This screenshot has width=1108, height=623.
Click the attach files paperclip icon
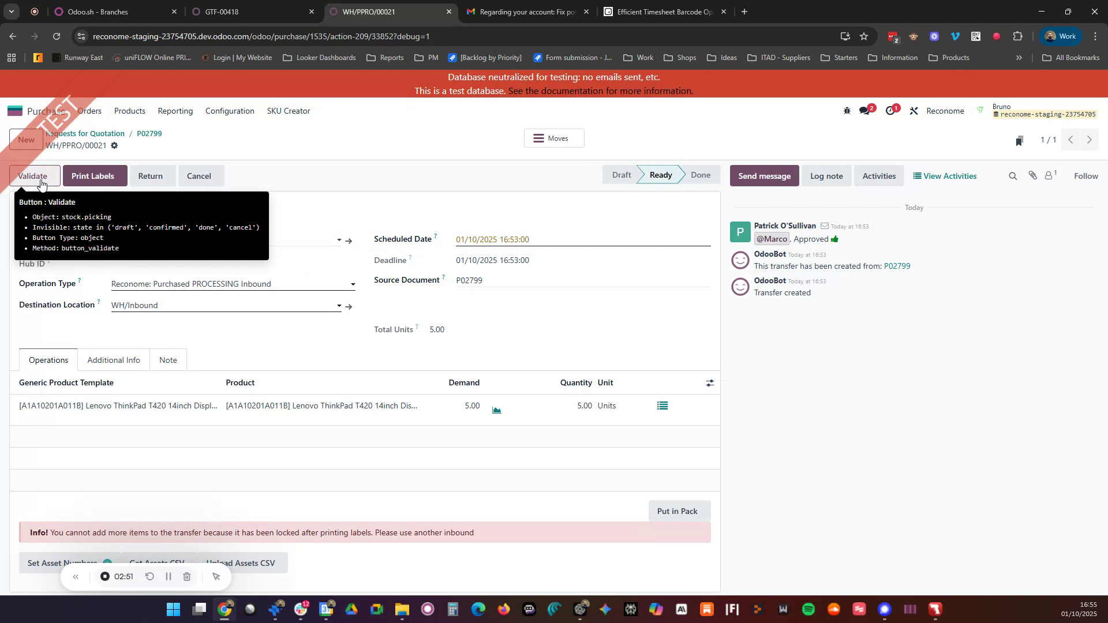pyautogui.click(x=1033, y=176)
